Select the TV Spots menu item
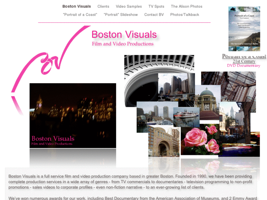Viewport: 267px width, 200px height. [156, 7]
